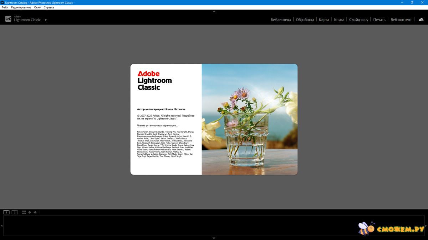Collapse the bottom filmstrip panel triangle
The width and height of the screenshot is (428, 240).
click(x=214, y=238)
